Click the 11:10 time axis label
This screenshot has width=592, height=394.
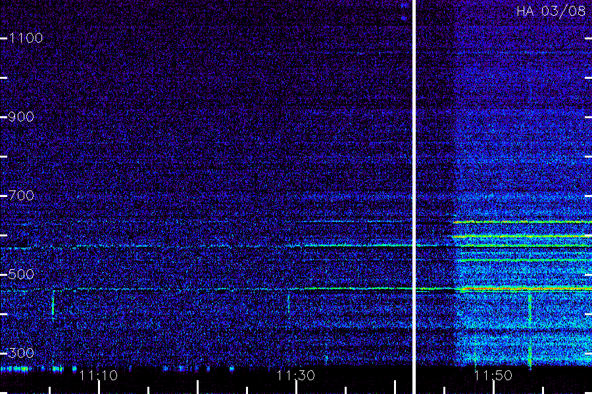coord(99,376)
